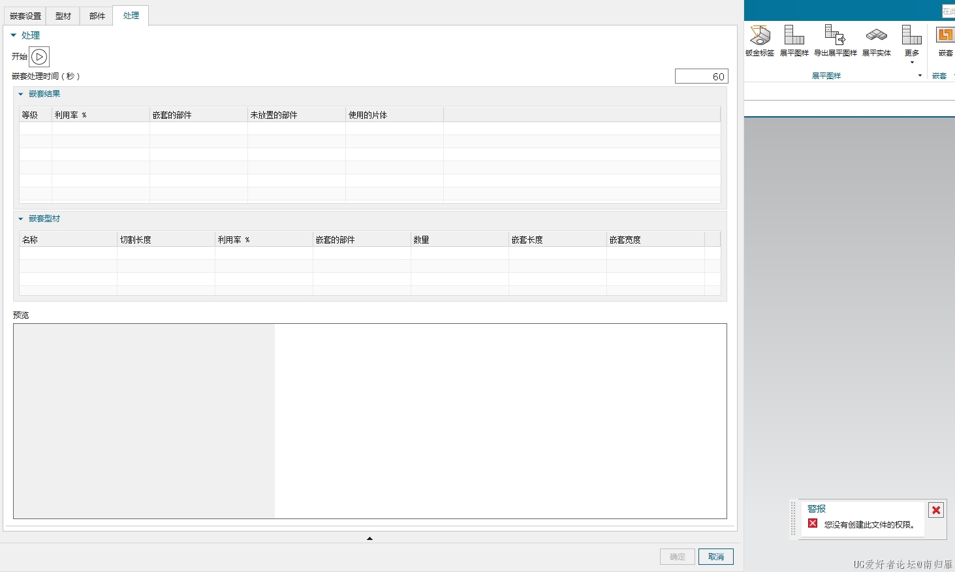Open the 展平图样 group dropdown arrow

920,76
